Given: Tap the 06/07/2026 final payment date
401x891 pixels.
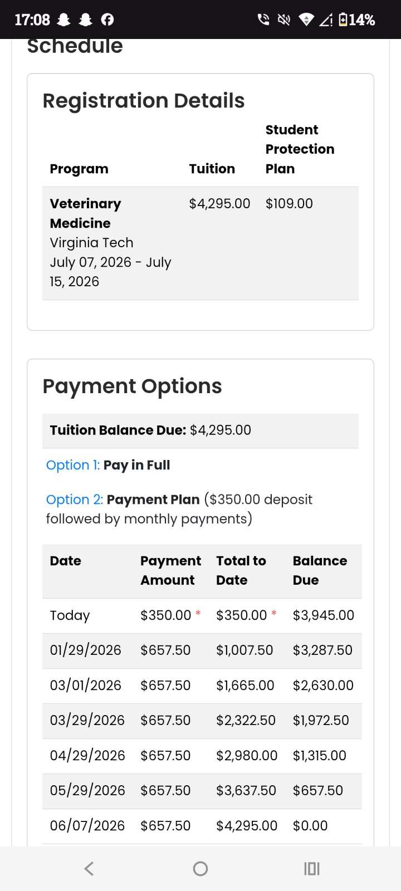Looking at the screenshot, I should tap(87, 826).
